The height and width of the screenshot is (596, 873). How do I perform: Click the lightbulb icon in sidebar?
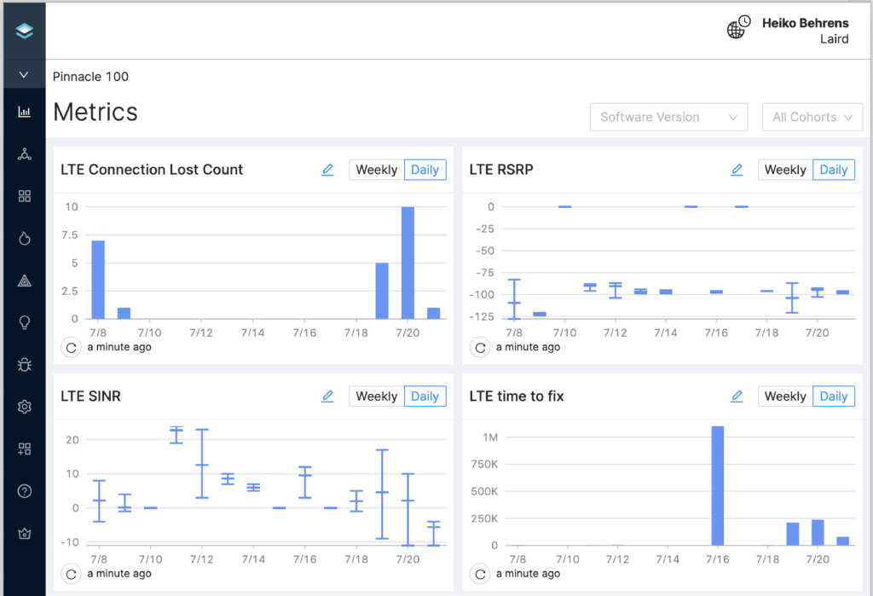click(x=24, y=322)
